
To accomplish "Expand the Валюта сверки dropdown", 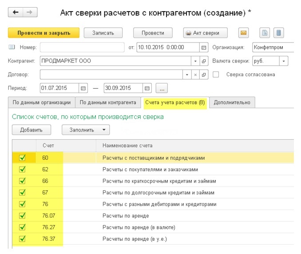I will click(x=284, y=61).
